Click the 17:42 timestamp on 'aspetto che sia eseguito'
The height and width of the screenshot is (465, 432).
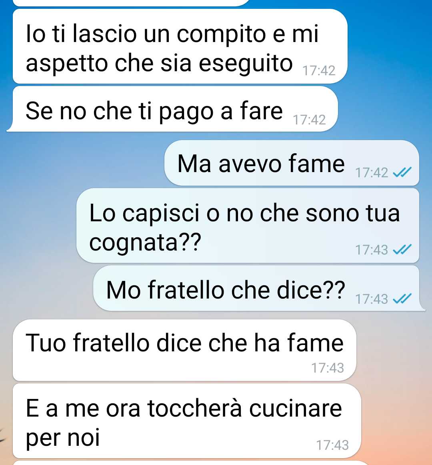coord(319,70)
